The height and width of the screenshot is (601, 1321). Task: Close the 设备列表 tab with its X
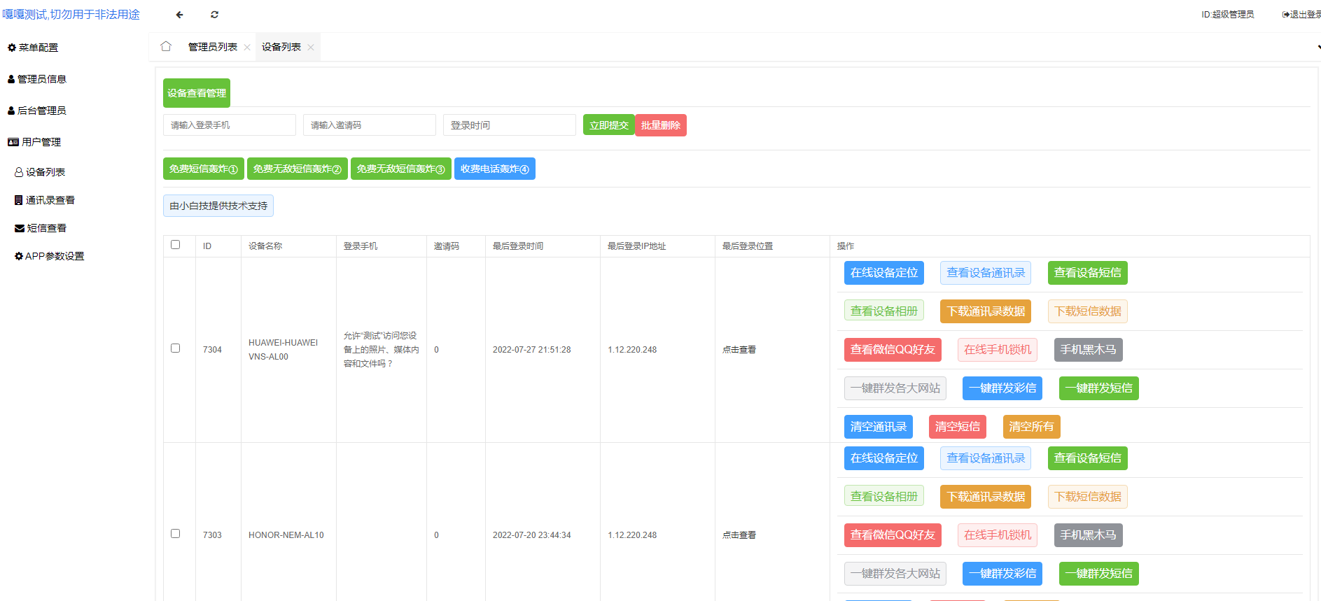point(311,48)
